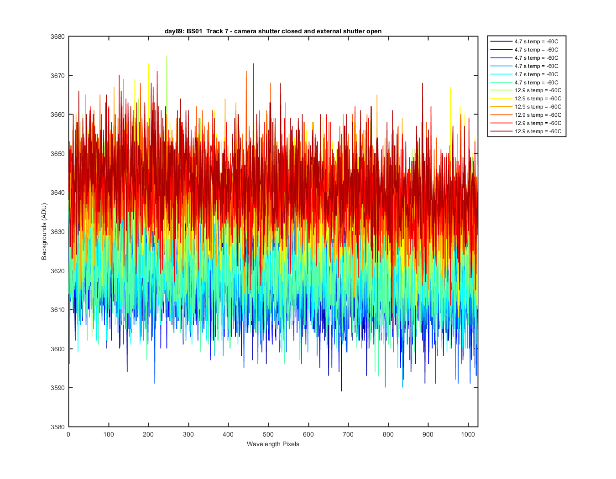Select the legend text beside the darkest red line
Image resolution: width=616 pixels, height=479 pixels.
coord(538,131)
